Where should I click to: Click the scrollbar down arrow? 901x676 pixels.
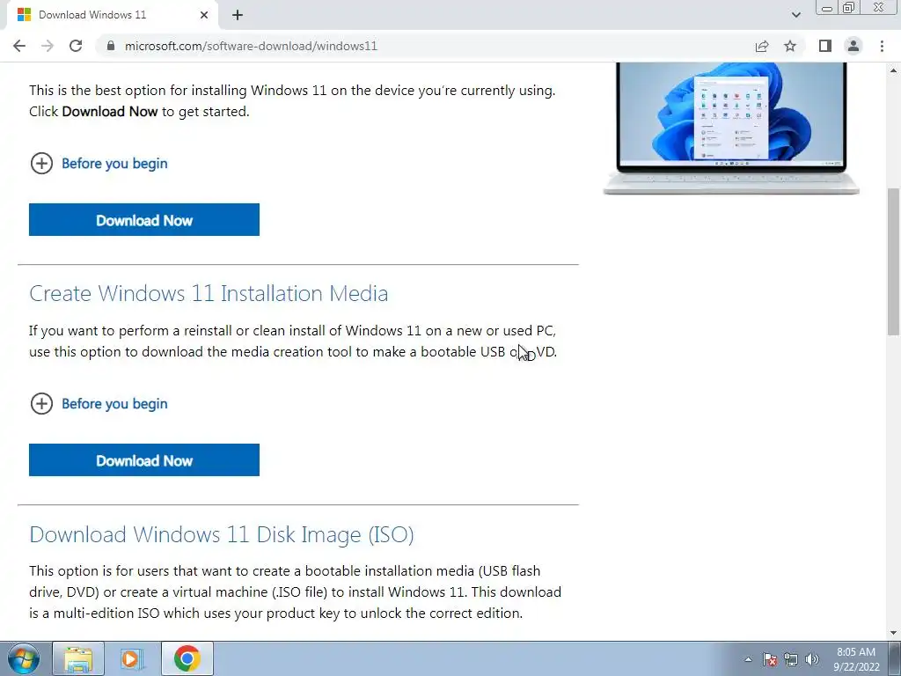[894, 633]
